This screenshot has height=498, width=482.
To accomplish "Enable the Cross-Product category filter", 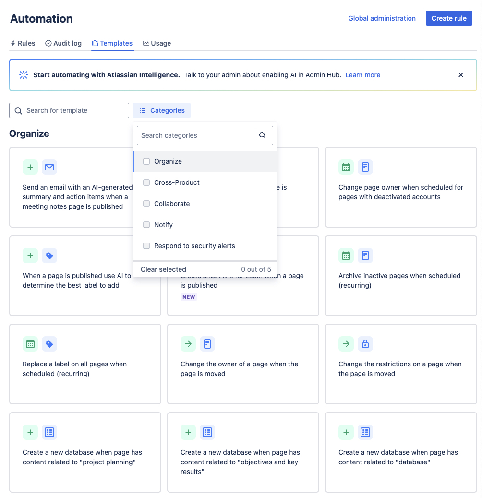I will point(146,182).
